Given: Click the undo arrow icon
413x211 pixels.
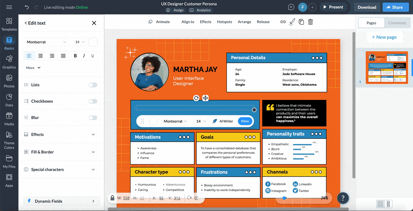Looking at the screenshot, I should (27, 7).
